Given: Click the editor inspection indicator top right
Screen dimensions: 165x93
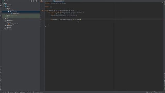Looking at the screenshot, I should (163, 3).
